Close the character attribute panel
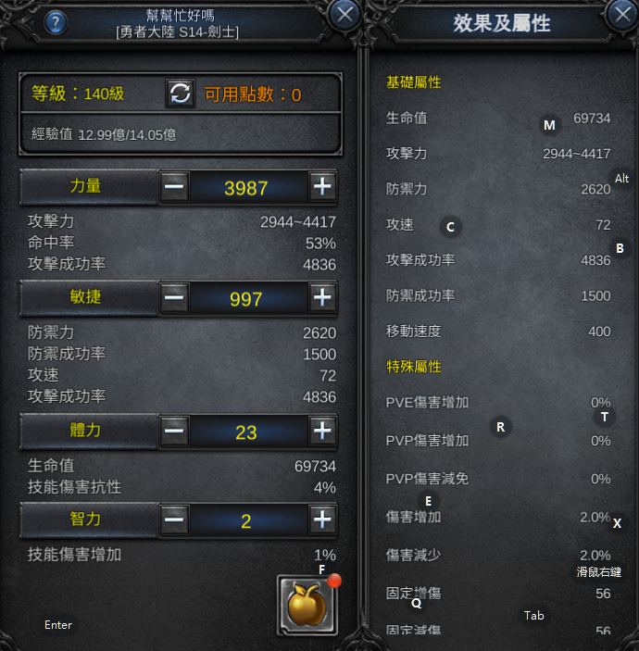Viewport: 639px width, 651px height. click(x=345, y=15)
